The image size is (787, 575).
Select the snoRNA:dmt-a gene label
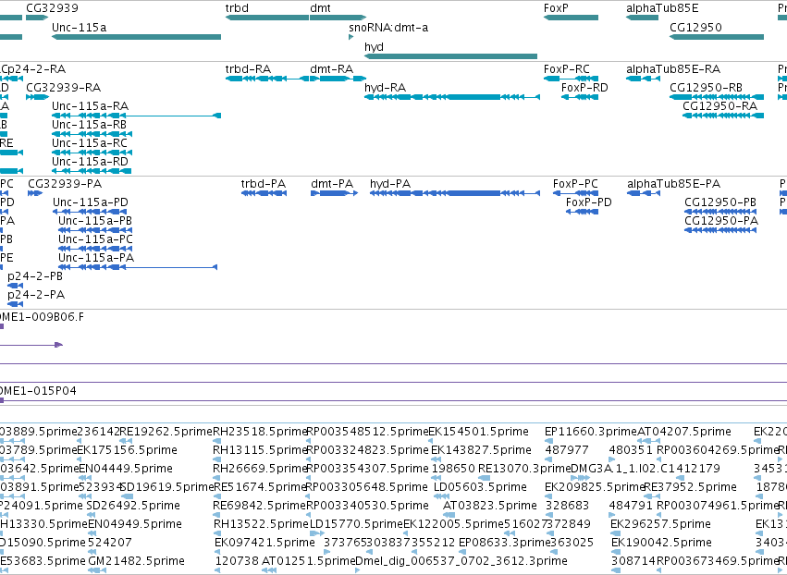[388, 27]
